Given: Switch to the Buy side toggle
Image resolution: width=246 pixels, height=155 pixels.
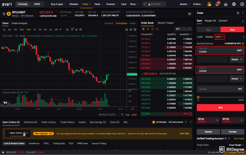Looking at the screenshot, I should tap(209, 30).
